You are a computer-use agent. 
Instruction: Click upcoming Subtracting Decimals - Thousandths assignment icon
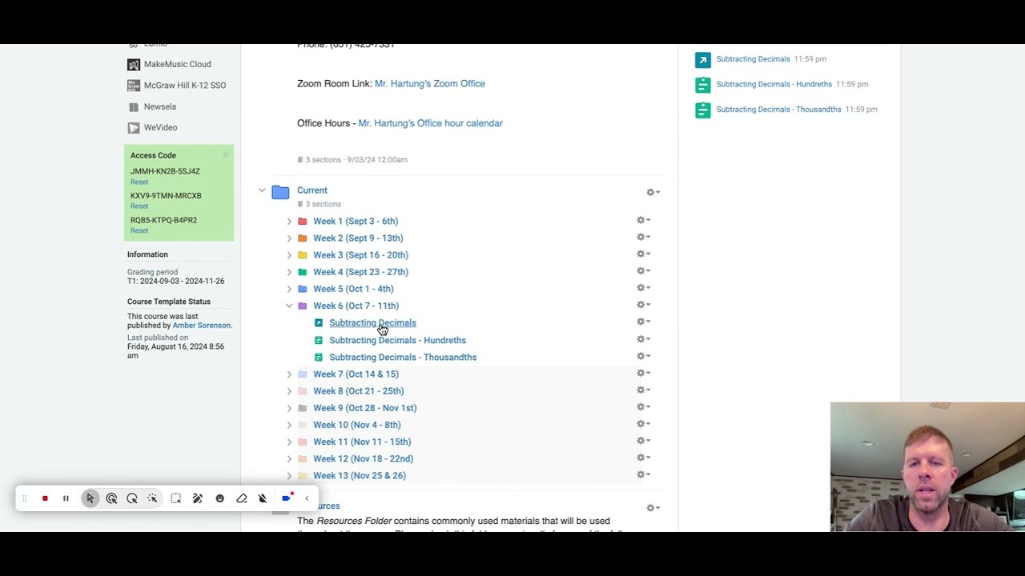[702, 110]
